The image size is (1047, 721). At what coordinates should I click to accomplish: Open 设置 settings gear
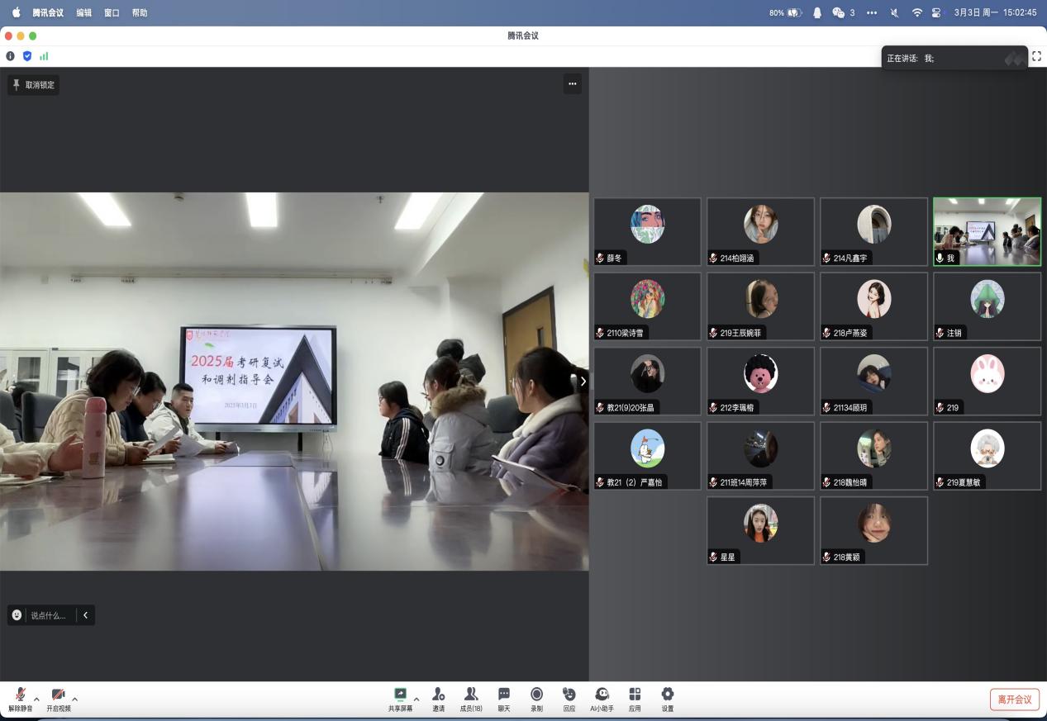[x=668, y=695]
